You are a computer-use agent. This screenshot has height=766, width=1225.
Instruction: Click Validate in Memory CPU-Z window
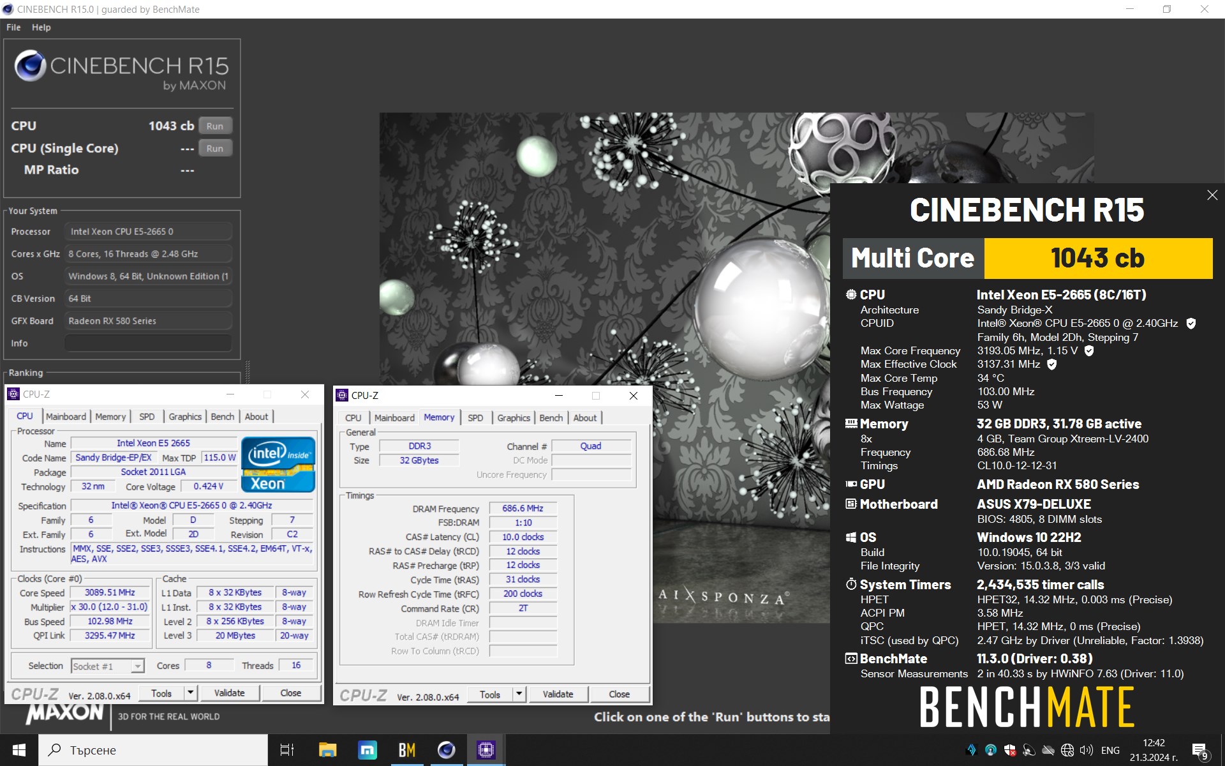pyautogui.click(x=558, y=694)
